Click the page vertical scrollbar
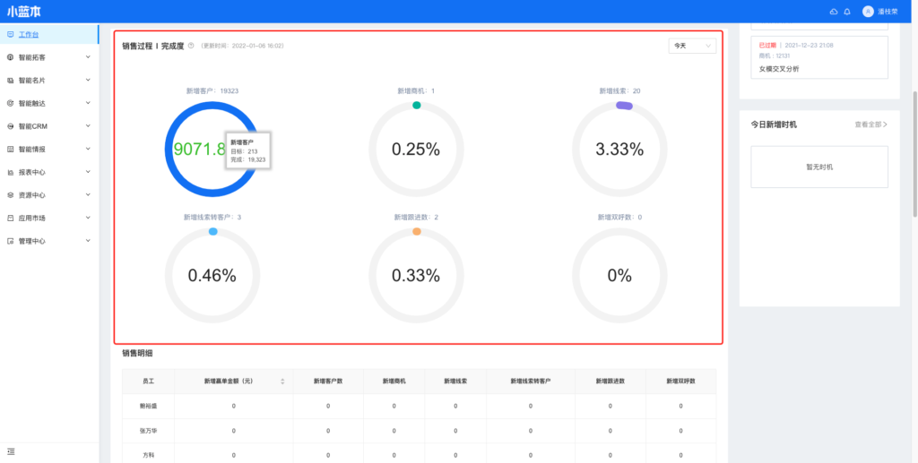Screen dimensions: 918x463 [914, 152]
